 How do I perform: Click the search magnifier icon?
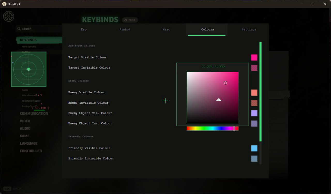click(19, 29)
